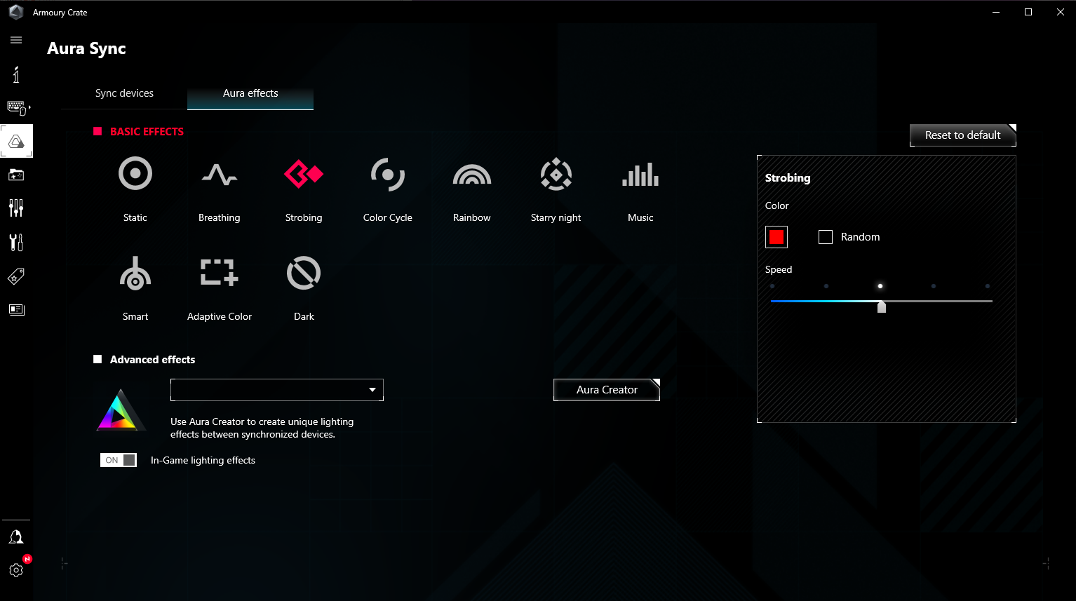Open the device settings sliders icon
Screen dimensions: 1076x601
pos(16,208)
